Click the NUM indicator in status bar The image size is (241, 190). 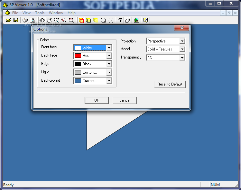click(x=215, y=185)
